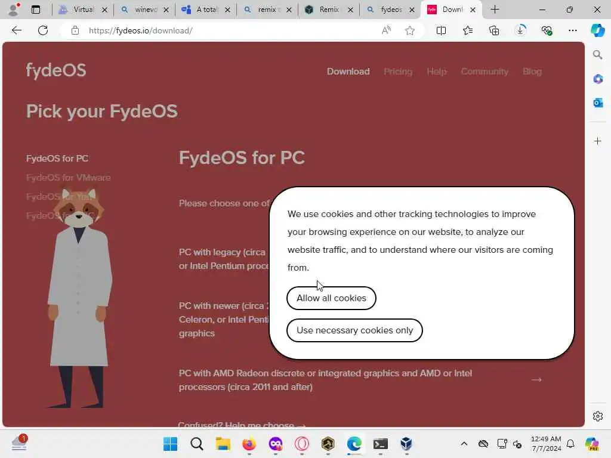Open the notification bell

coord(570,444)
